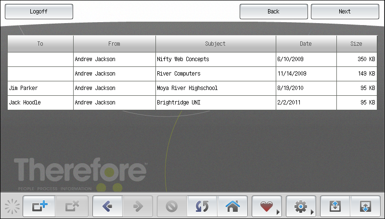Sort by the Subject column header
The height and width of the screenshot is (219, 385).
tap(215, 44)
